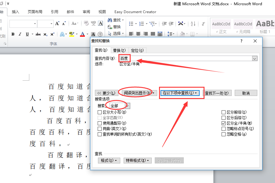Click the 更少 button

107,93
